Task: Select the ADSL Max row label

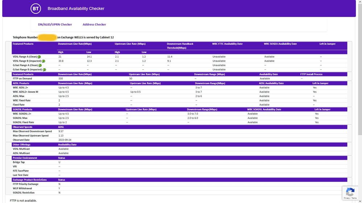Action: [18, 96]
